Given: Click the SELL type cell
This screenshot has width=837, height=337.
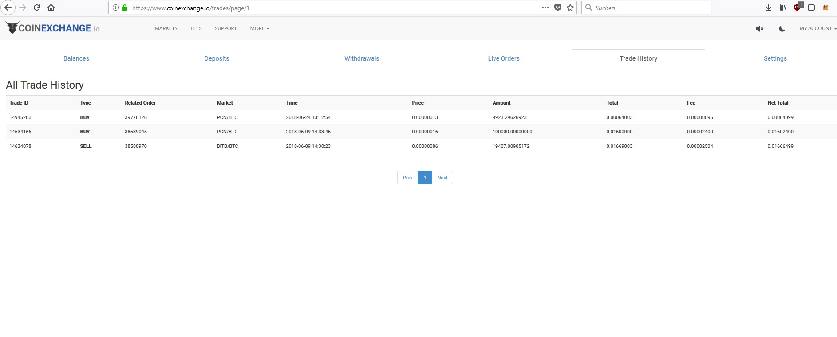Looking at the screenshot, I should click(86, 146).
